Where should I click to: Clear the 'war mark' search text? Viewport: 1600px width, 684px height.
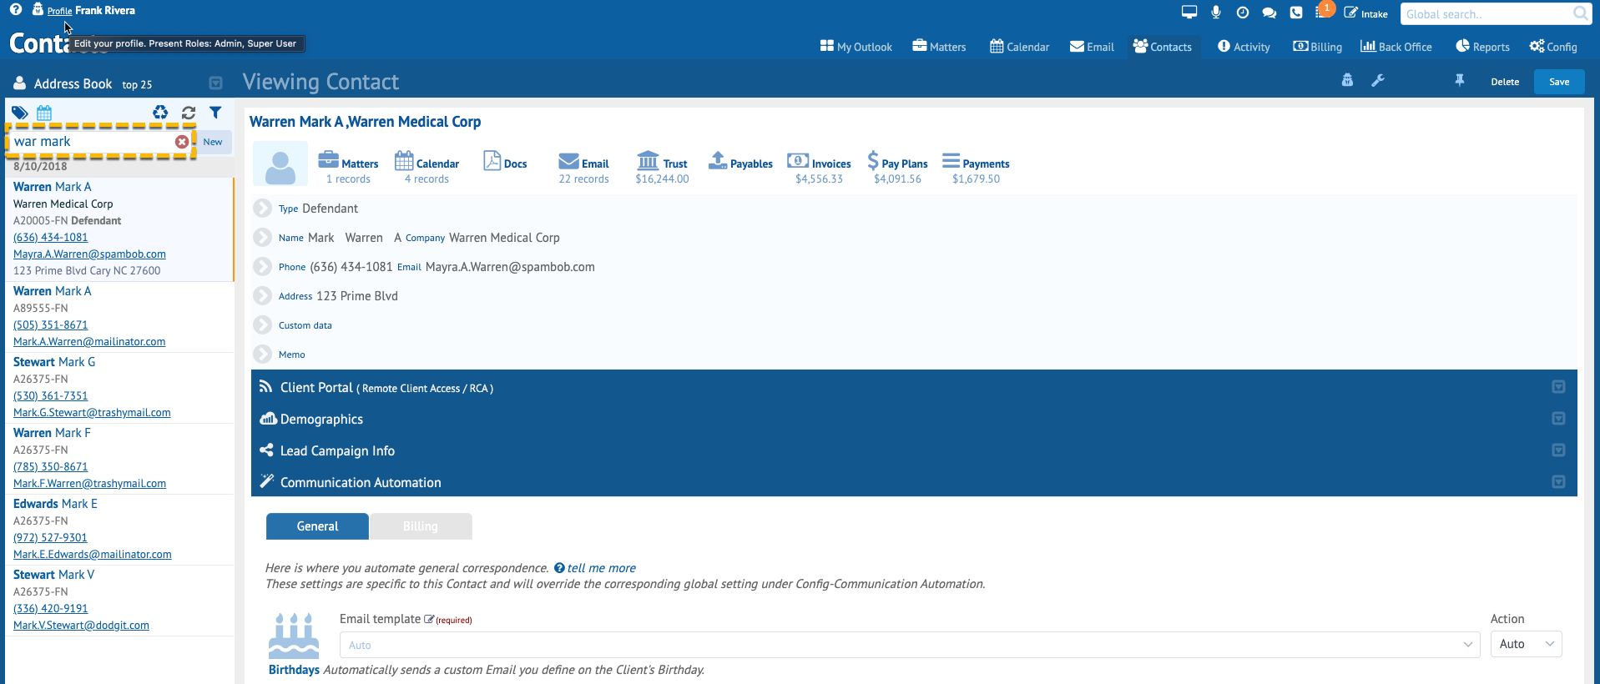click(x=182, y=142)
